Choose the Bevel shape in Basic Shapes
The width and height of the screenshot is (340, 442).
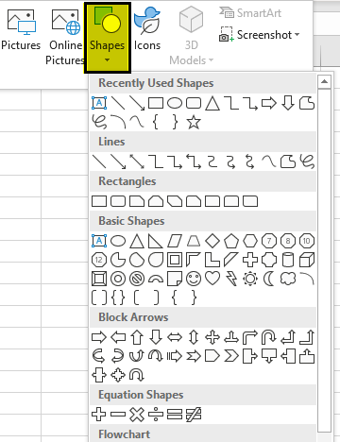[x=99, y=279]
